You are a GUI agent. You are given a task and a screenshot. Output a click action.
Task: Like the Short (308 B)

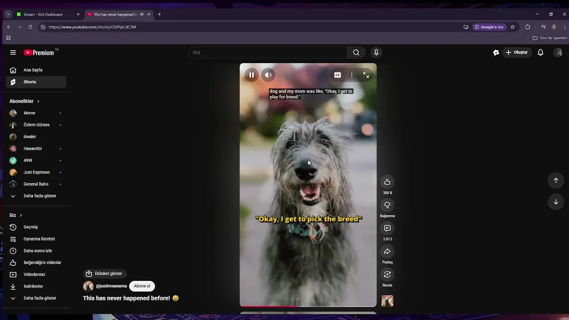point(387,182)
